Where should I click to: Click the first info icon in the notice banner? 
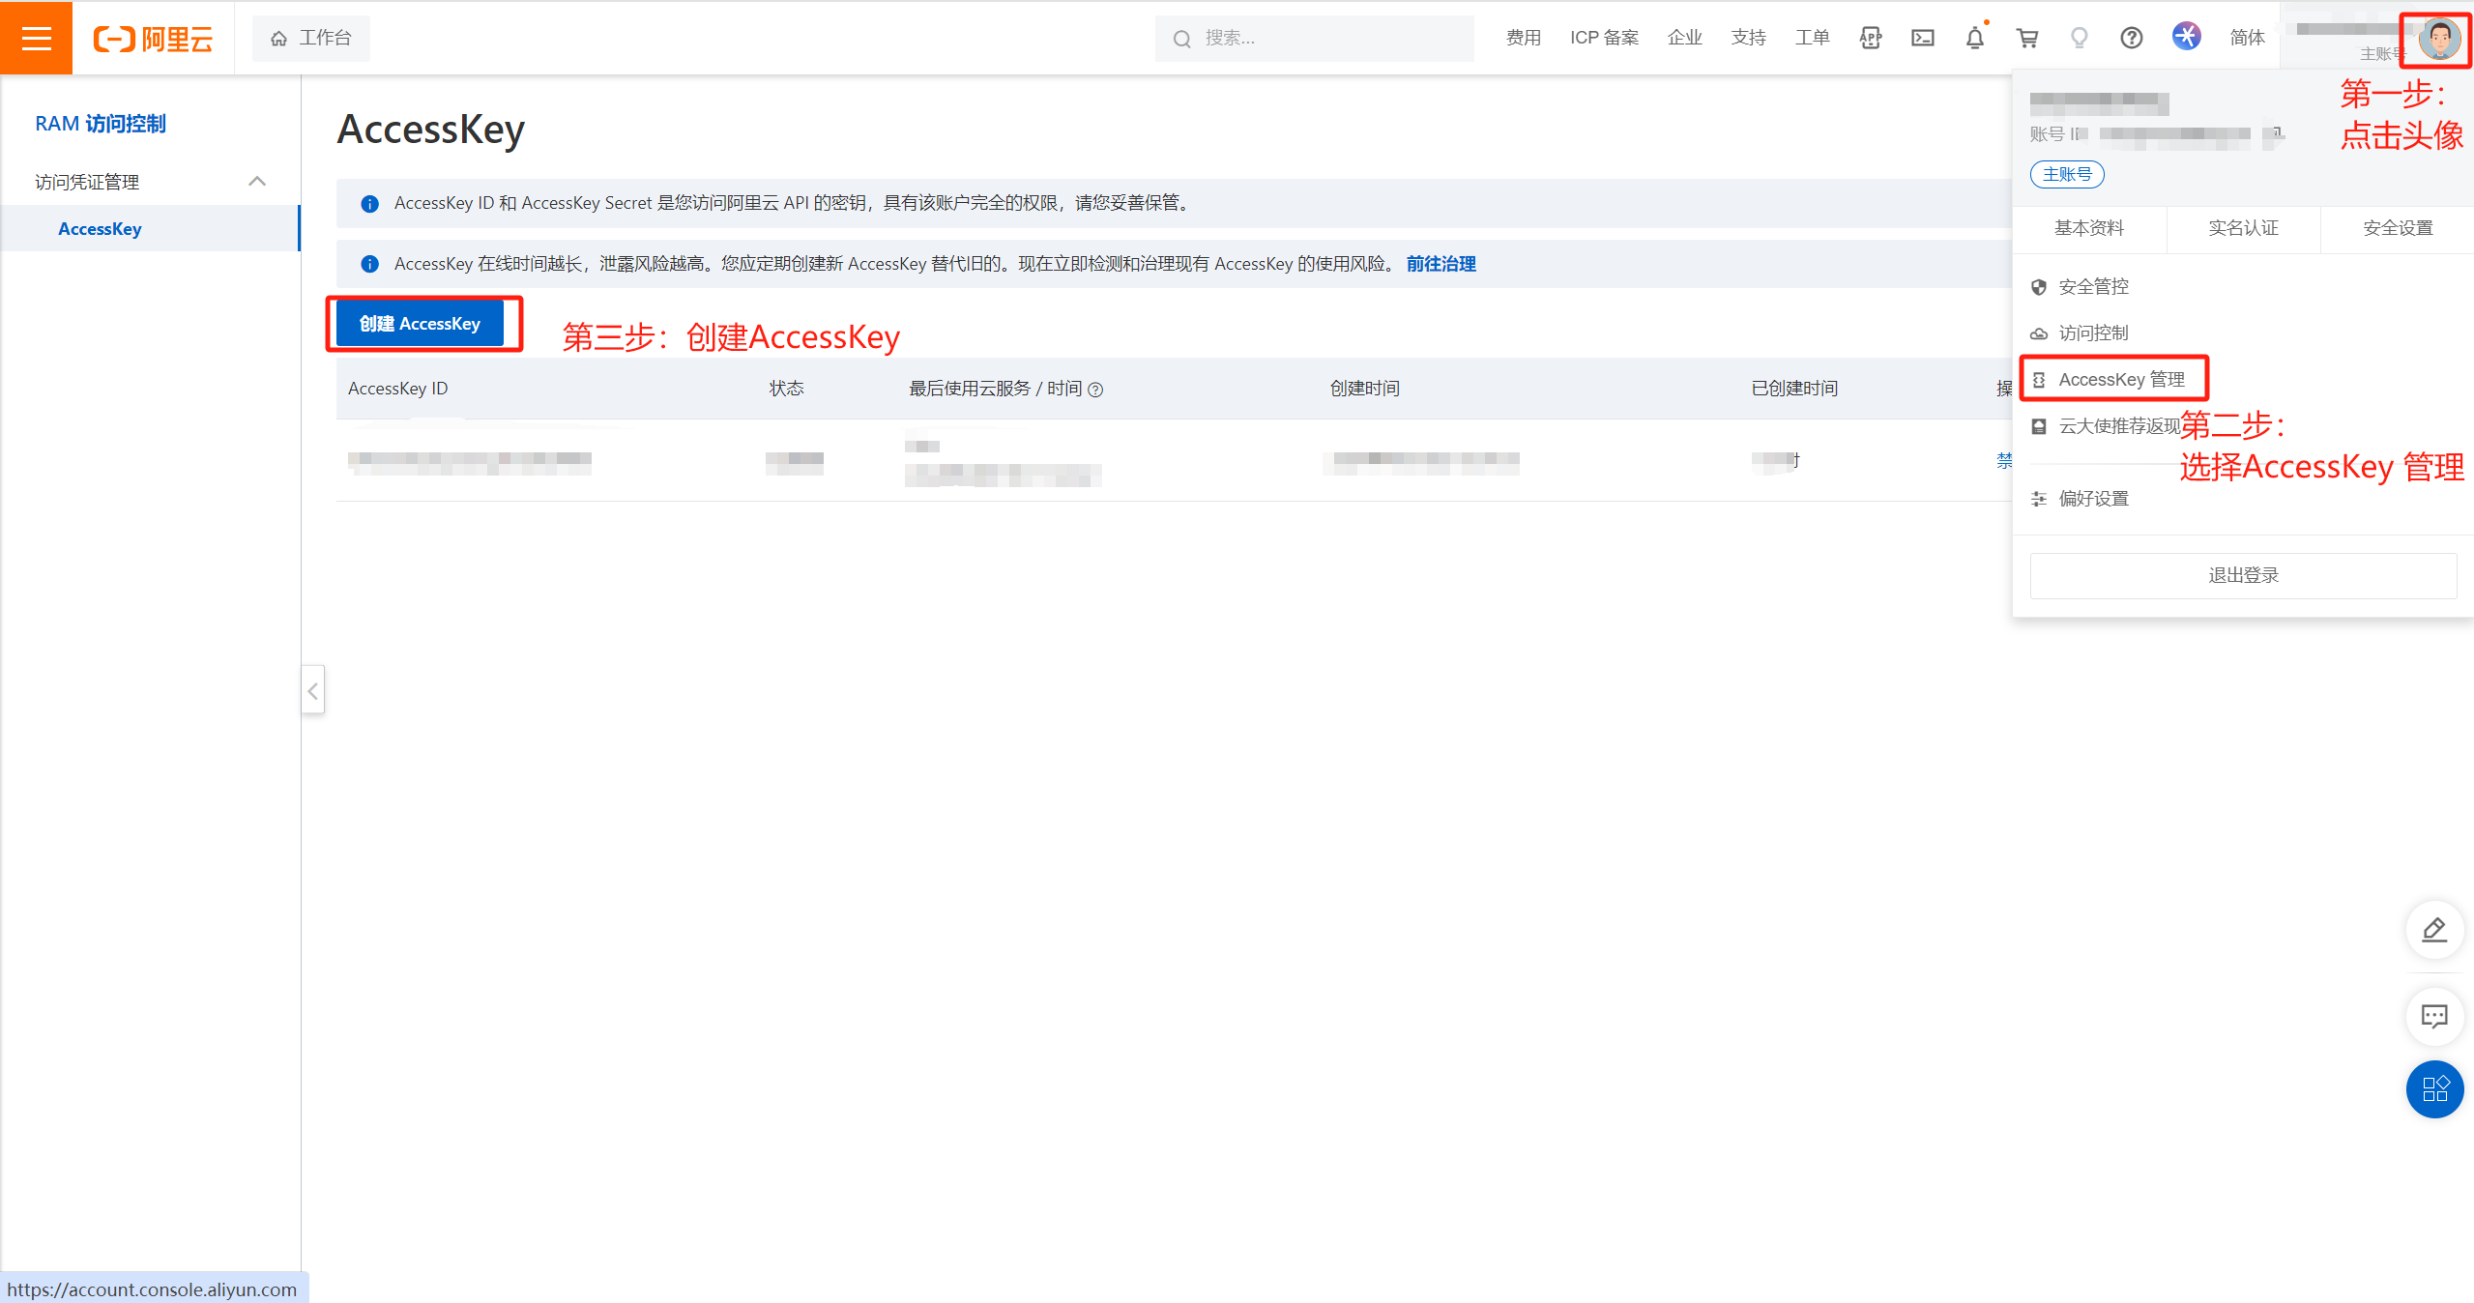(x=369, y=204)
